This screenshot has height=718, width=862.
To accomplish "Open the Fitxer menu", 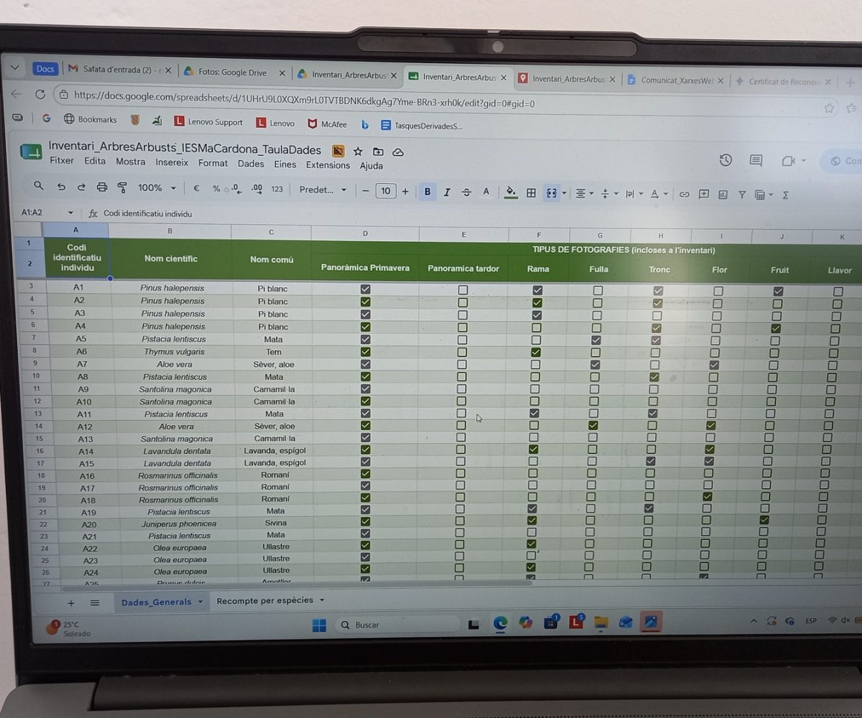I will (x=62, y=161).
